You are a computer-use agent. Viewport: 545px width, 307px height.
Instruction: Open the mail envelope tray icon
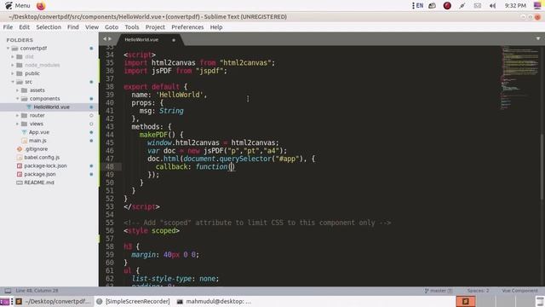tap(478, 6)
